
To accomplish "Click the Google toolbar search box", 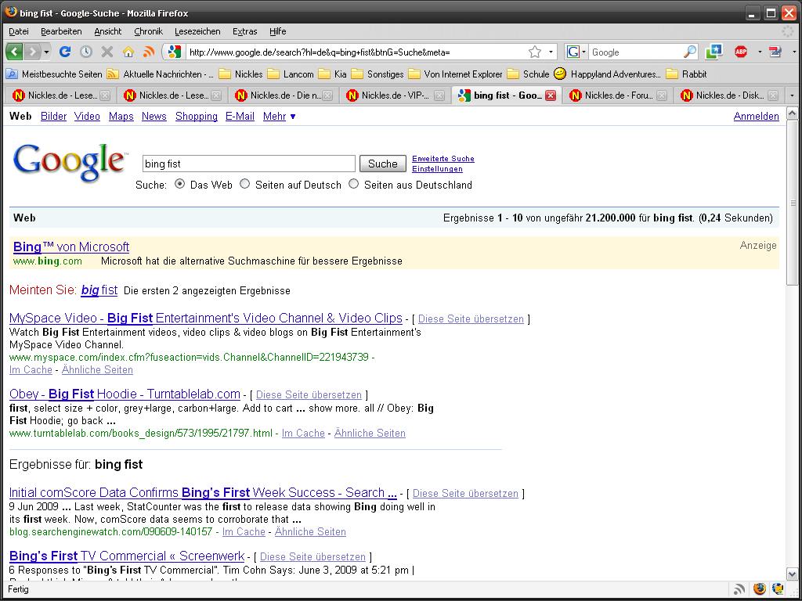I will coord(635,52).
